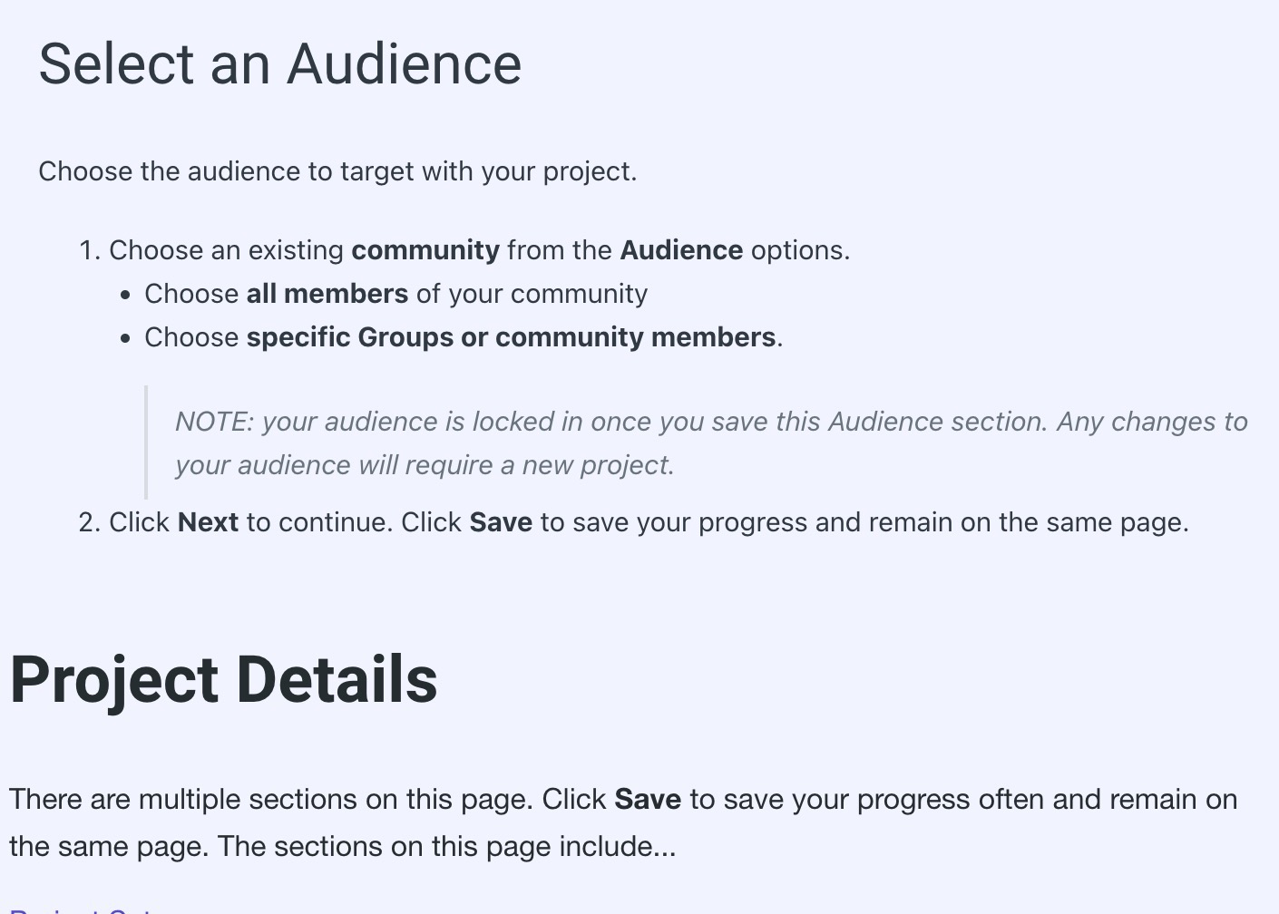Click the bold word "Save" in step 2
1279x914 pixels.
point(500,522)
